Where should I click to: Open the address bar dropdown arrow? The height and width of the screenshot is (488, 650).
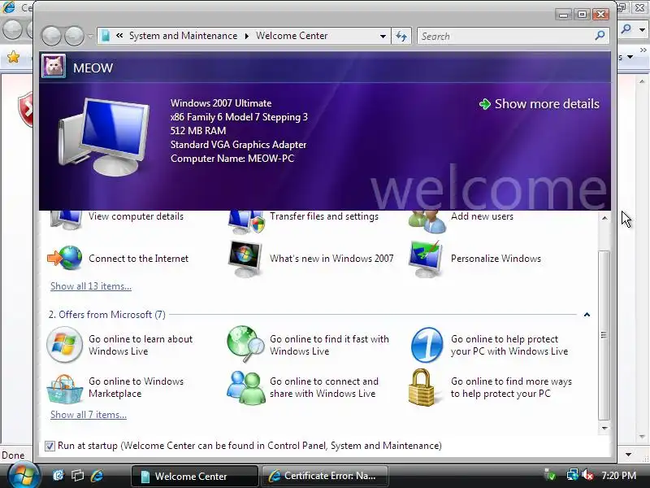383,36
